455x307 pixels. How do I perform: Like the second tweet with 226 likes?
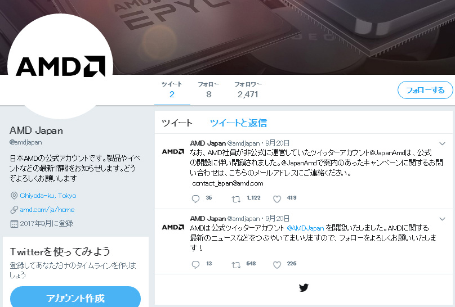click(277, 265)
